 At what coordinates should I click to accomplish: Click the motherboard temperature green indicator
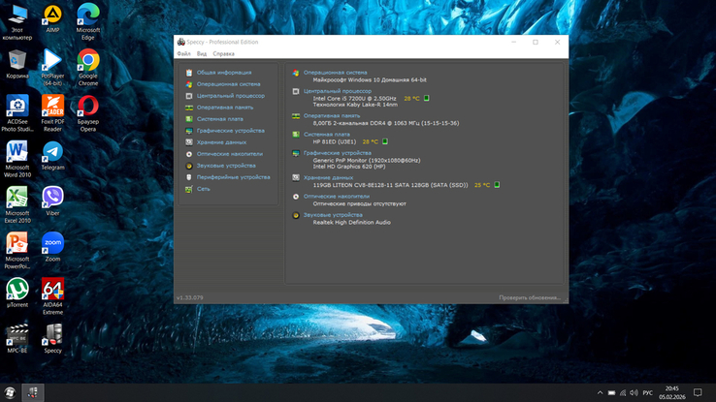click(385, 141)
